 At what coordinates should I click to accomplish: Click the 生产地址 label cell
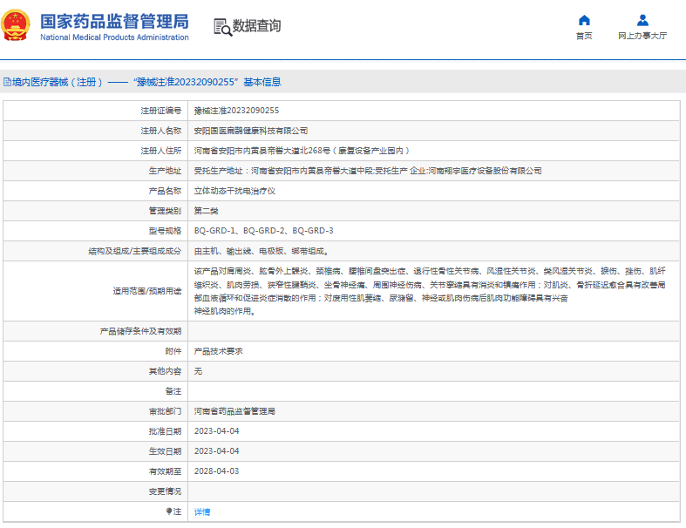pos(95,171)
